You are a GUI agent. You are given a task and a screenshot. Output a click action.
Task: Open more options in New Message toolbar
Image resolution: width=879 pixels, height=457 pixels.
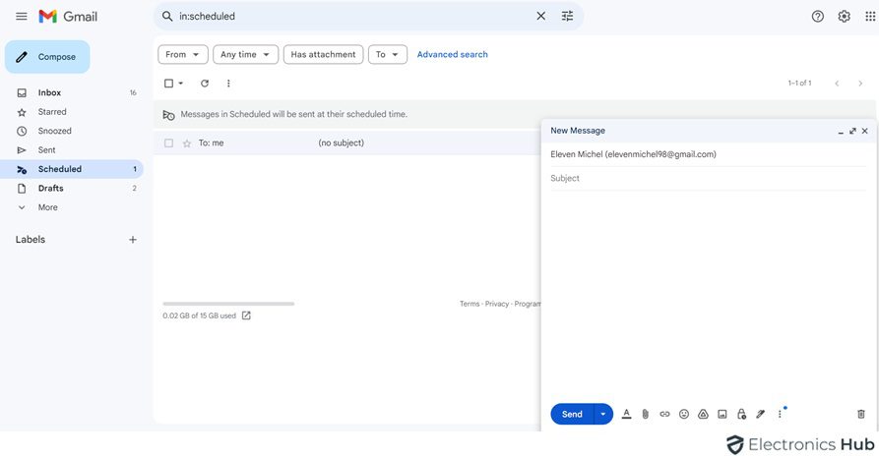click(x=780, y=414)
